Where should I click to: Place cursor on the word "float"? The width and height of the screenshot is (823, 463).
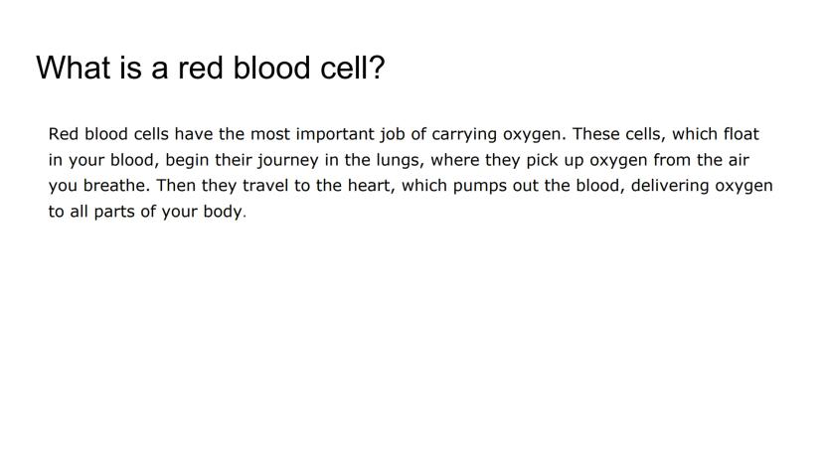(x=751, y=133)
